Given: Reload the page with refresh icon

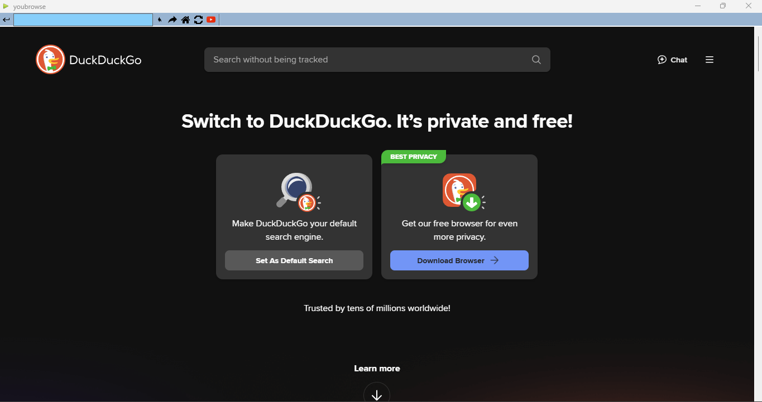Looking at the screenshot, I should 198,20.
